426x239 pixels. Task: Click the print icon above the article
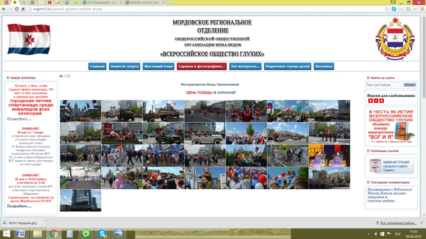click(61, 76)
